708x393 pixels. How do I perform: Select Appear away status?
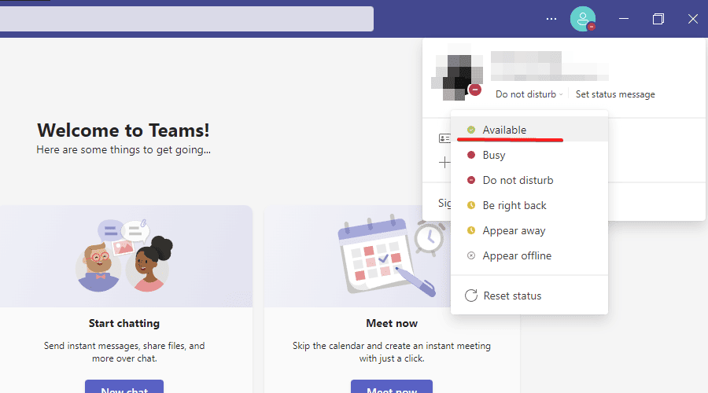529,231
